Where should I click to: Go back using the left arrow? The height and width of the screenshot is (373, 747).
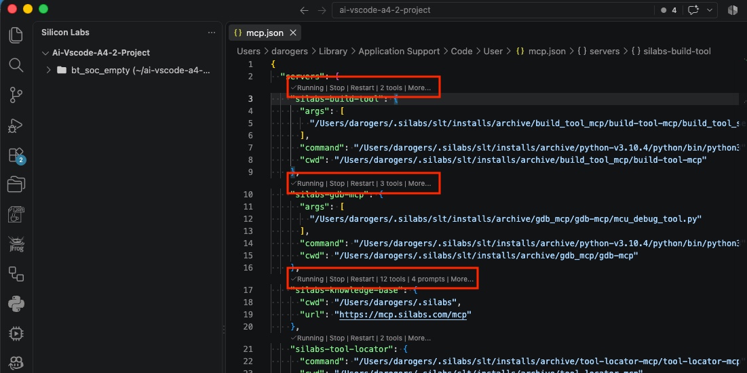pyautogui.click(x=304, y=10)
